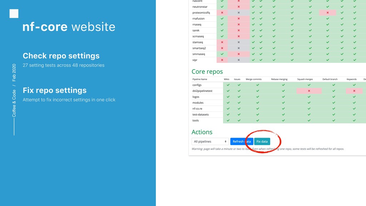This screenshot has height=206, width=366.
Task: Click red cross in vipr row
Action: pos(222,60)
